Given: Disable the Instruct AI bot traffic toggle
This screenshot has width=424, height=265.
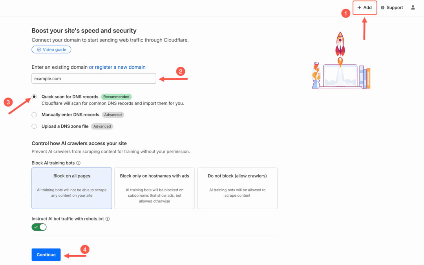Looking at the screenshot, I should 39,227.
